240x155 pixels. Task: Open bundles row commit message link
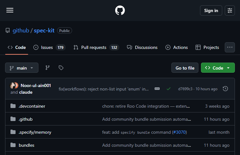146,145
